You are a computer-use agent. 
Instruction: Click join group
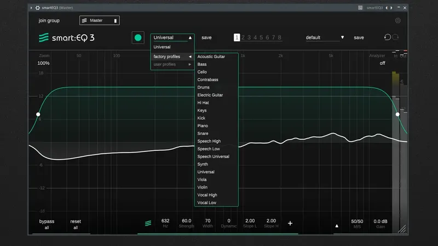click(49, 21)
